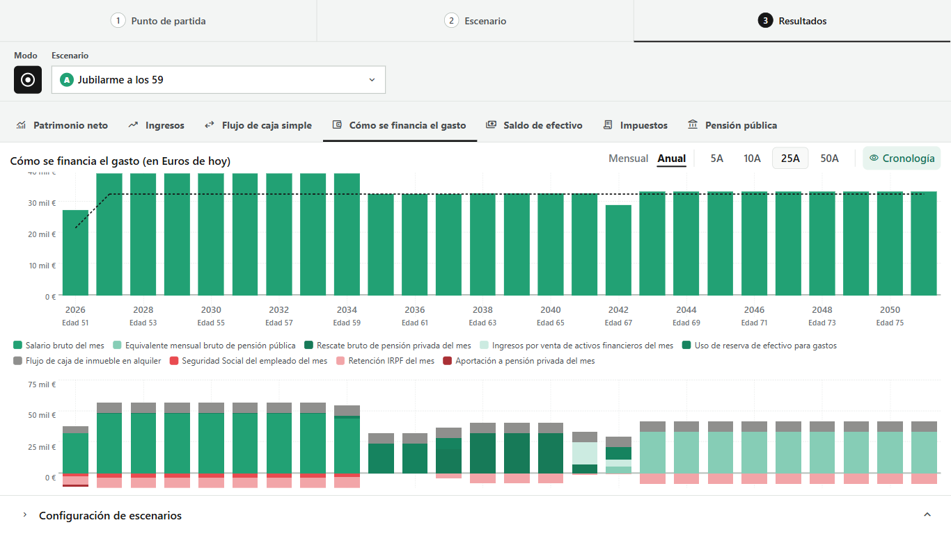Click the Impuestos receipt icon

tap(608, 125)
